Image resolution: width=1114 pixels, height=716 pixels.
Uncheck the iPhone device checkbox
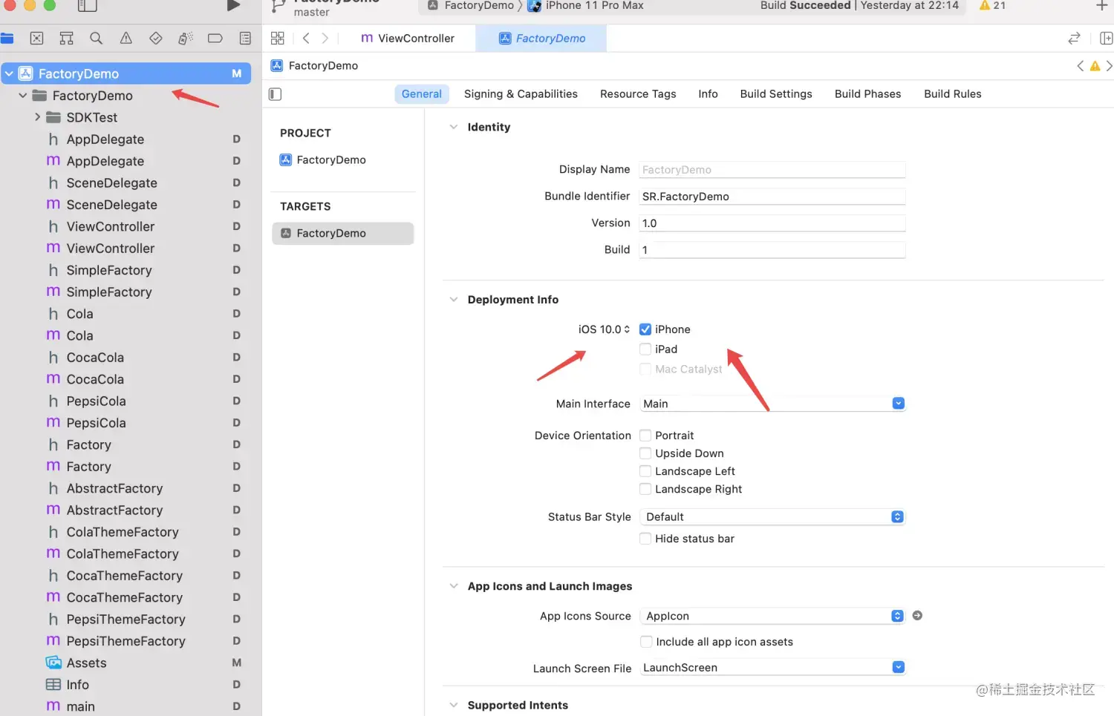645,329
